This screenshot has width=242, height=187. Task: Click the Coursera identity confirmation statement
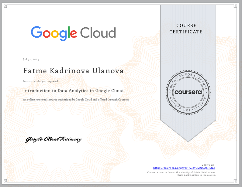coord(181,174)
